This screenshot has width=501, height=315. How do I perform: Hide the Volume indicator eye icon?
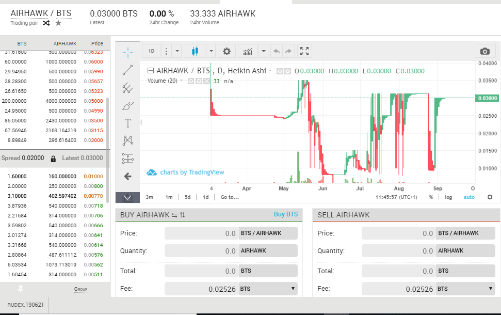click(191, 81)
